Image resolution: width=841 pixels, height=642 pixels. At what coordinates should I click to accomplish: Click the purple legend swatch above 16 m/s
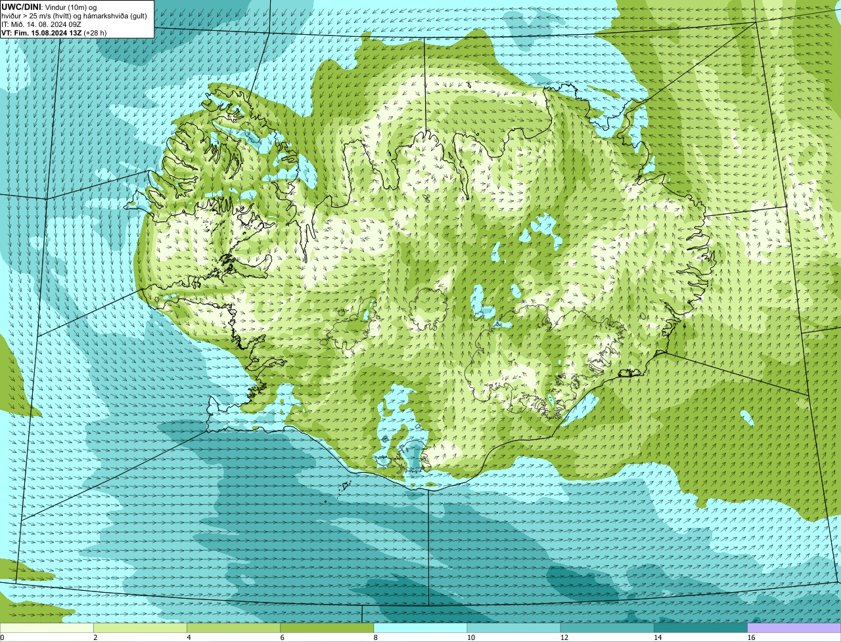pos(794,628)
